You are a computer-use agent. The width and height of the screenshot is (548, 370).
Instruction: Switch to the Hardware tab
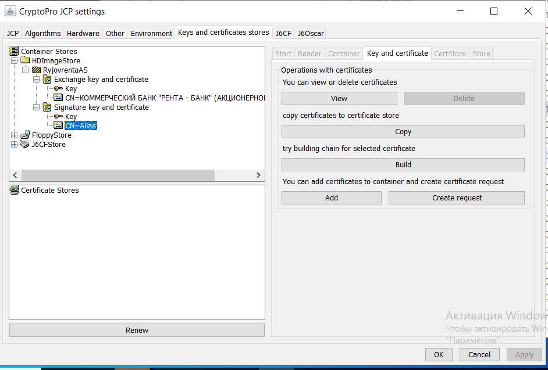(83, 33)
